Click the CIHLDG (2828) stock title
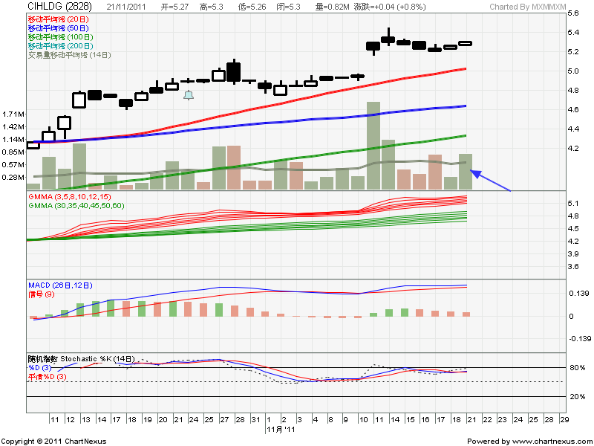The height and width of the screenshot is (446, 594). [54, 7]
